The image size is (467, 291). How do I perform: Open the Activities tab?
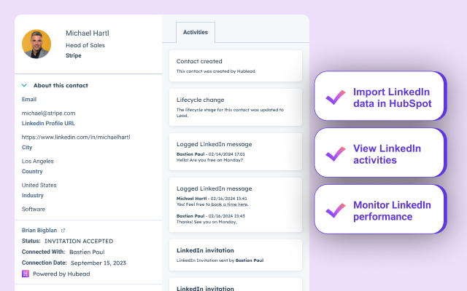(196, 32)
